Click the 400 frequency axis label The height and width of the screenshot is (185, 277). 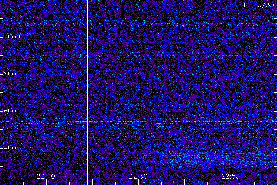click(10, 148)
